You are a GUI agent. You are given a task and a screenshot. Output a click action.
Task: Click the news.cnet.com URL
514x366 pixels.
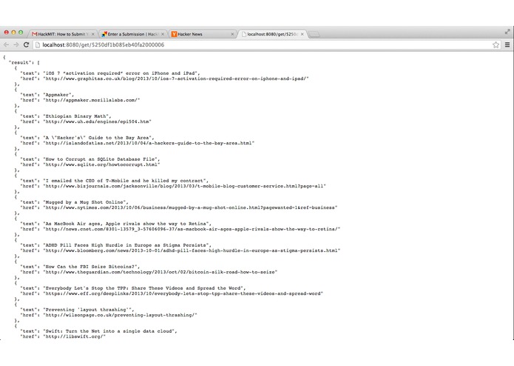click(x=192, y=229)
